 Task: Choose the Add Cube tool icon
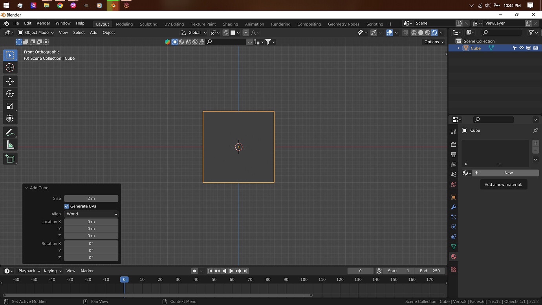pos(10,159)
